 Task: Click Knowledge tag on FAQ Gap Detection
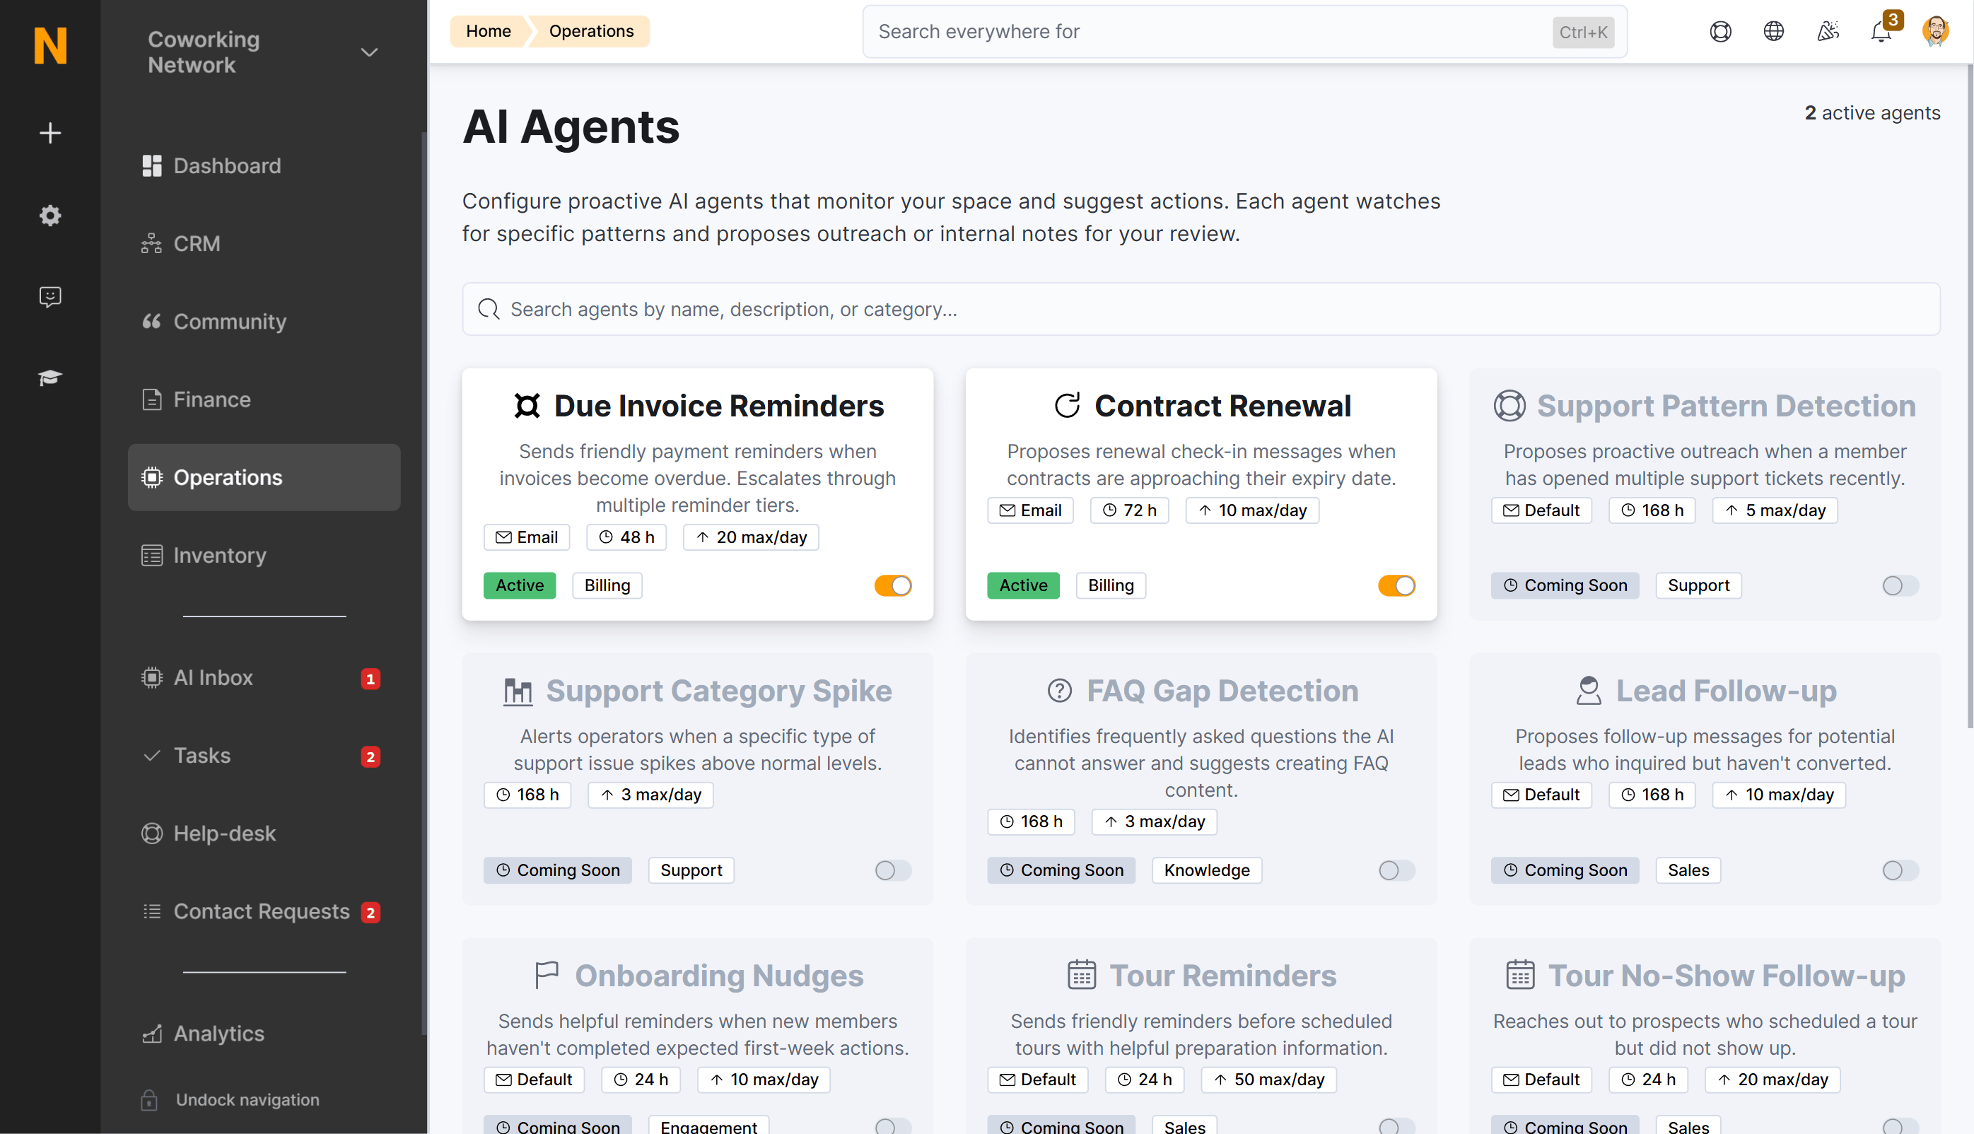coord(1207,871)
